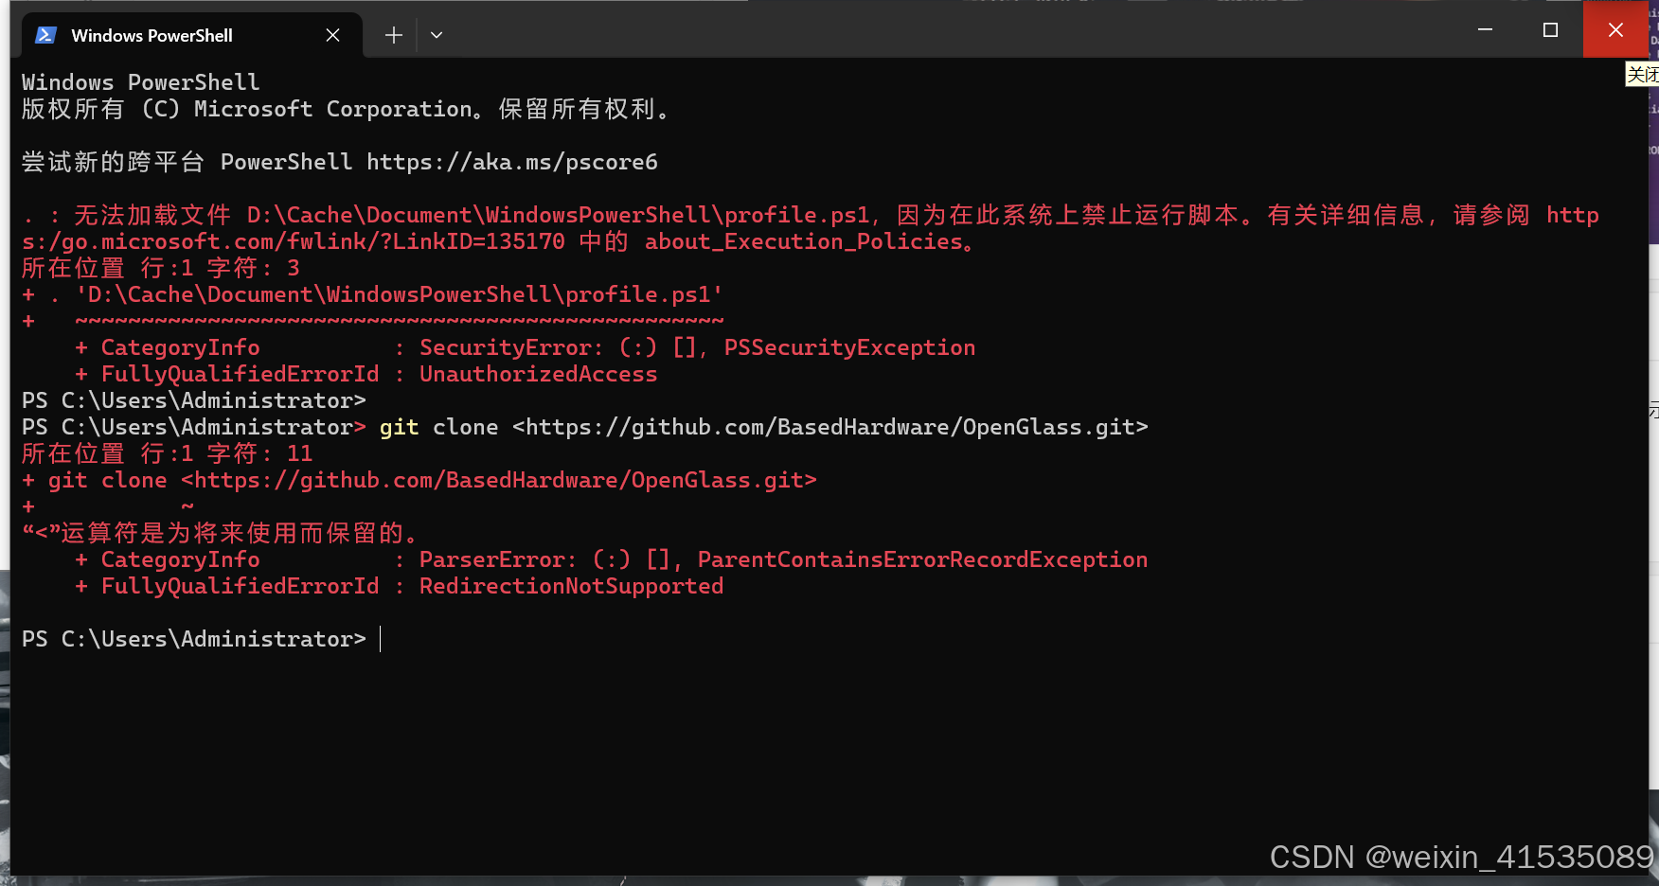The image size is (1659, 886).
Task: Expand the new tab profile dropdown
Action: [437, 35]
